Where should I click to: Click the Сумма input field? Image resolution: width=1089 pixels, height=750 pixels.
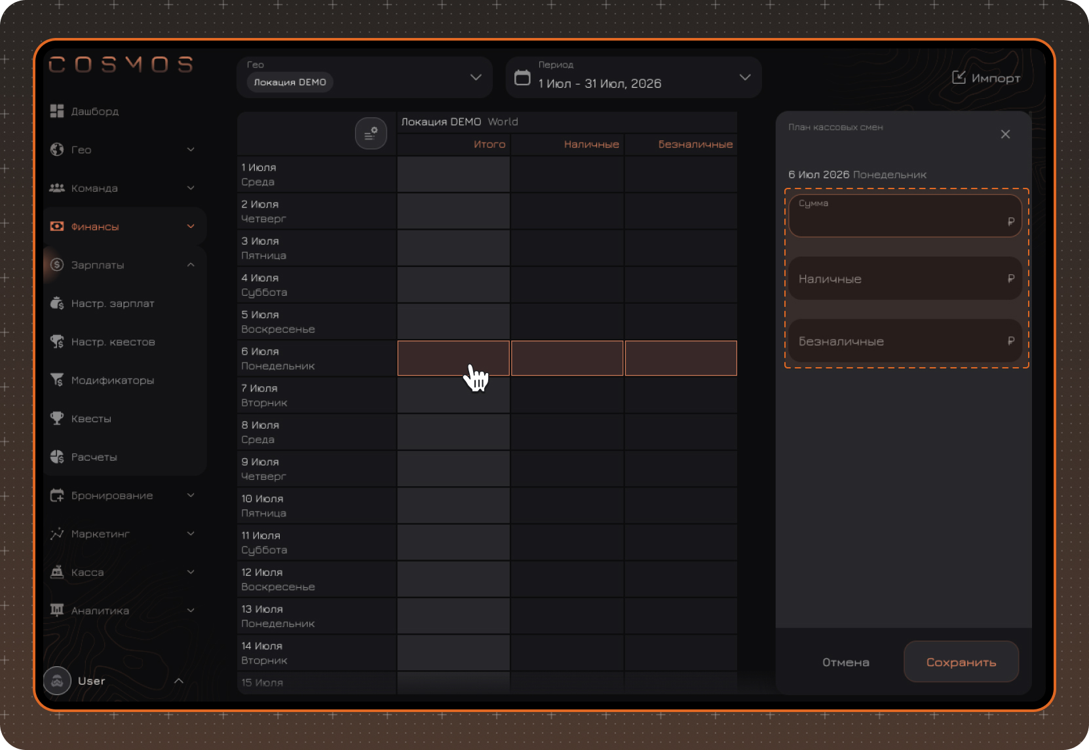pos(906,215)
